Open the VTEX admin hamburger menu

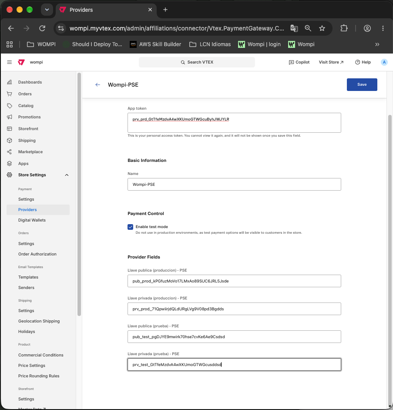tap(10, 62)
